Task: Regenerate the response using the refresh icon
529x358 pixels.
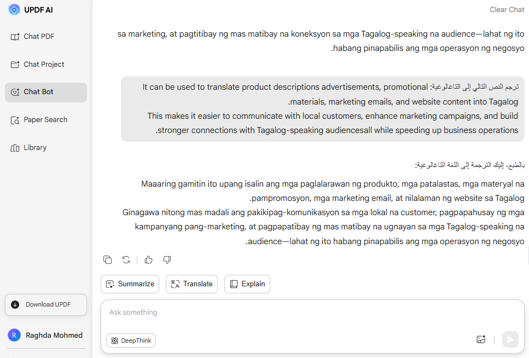Action: pos(126,259)
